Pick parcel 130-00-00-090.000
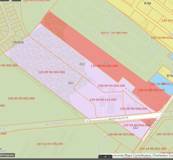 tap(114, 33)
